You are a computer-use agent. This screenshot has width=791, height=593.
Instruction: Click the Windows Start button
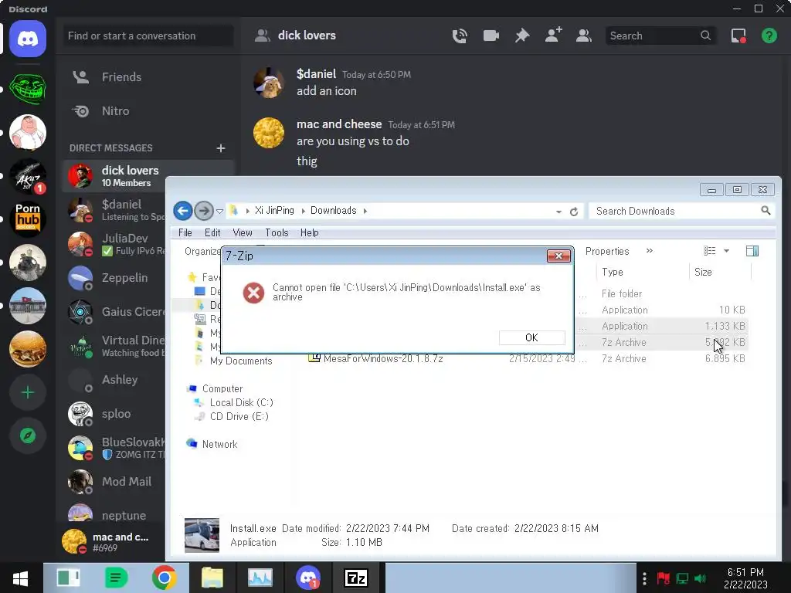(x=20, y=578)
